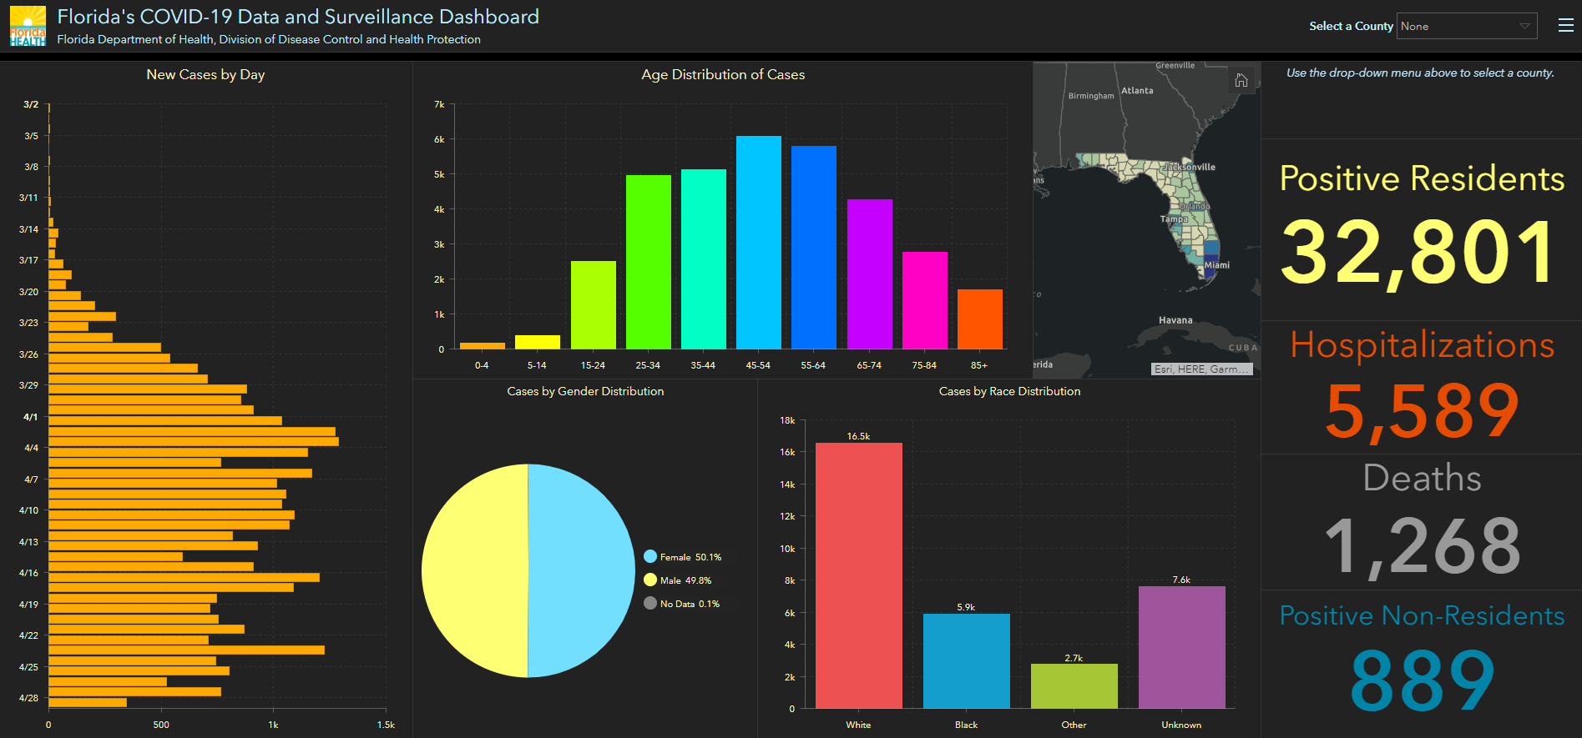
Task: Open the Select a County dropdown
Action: coord(1468,26)
